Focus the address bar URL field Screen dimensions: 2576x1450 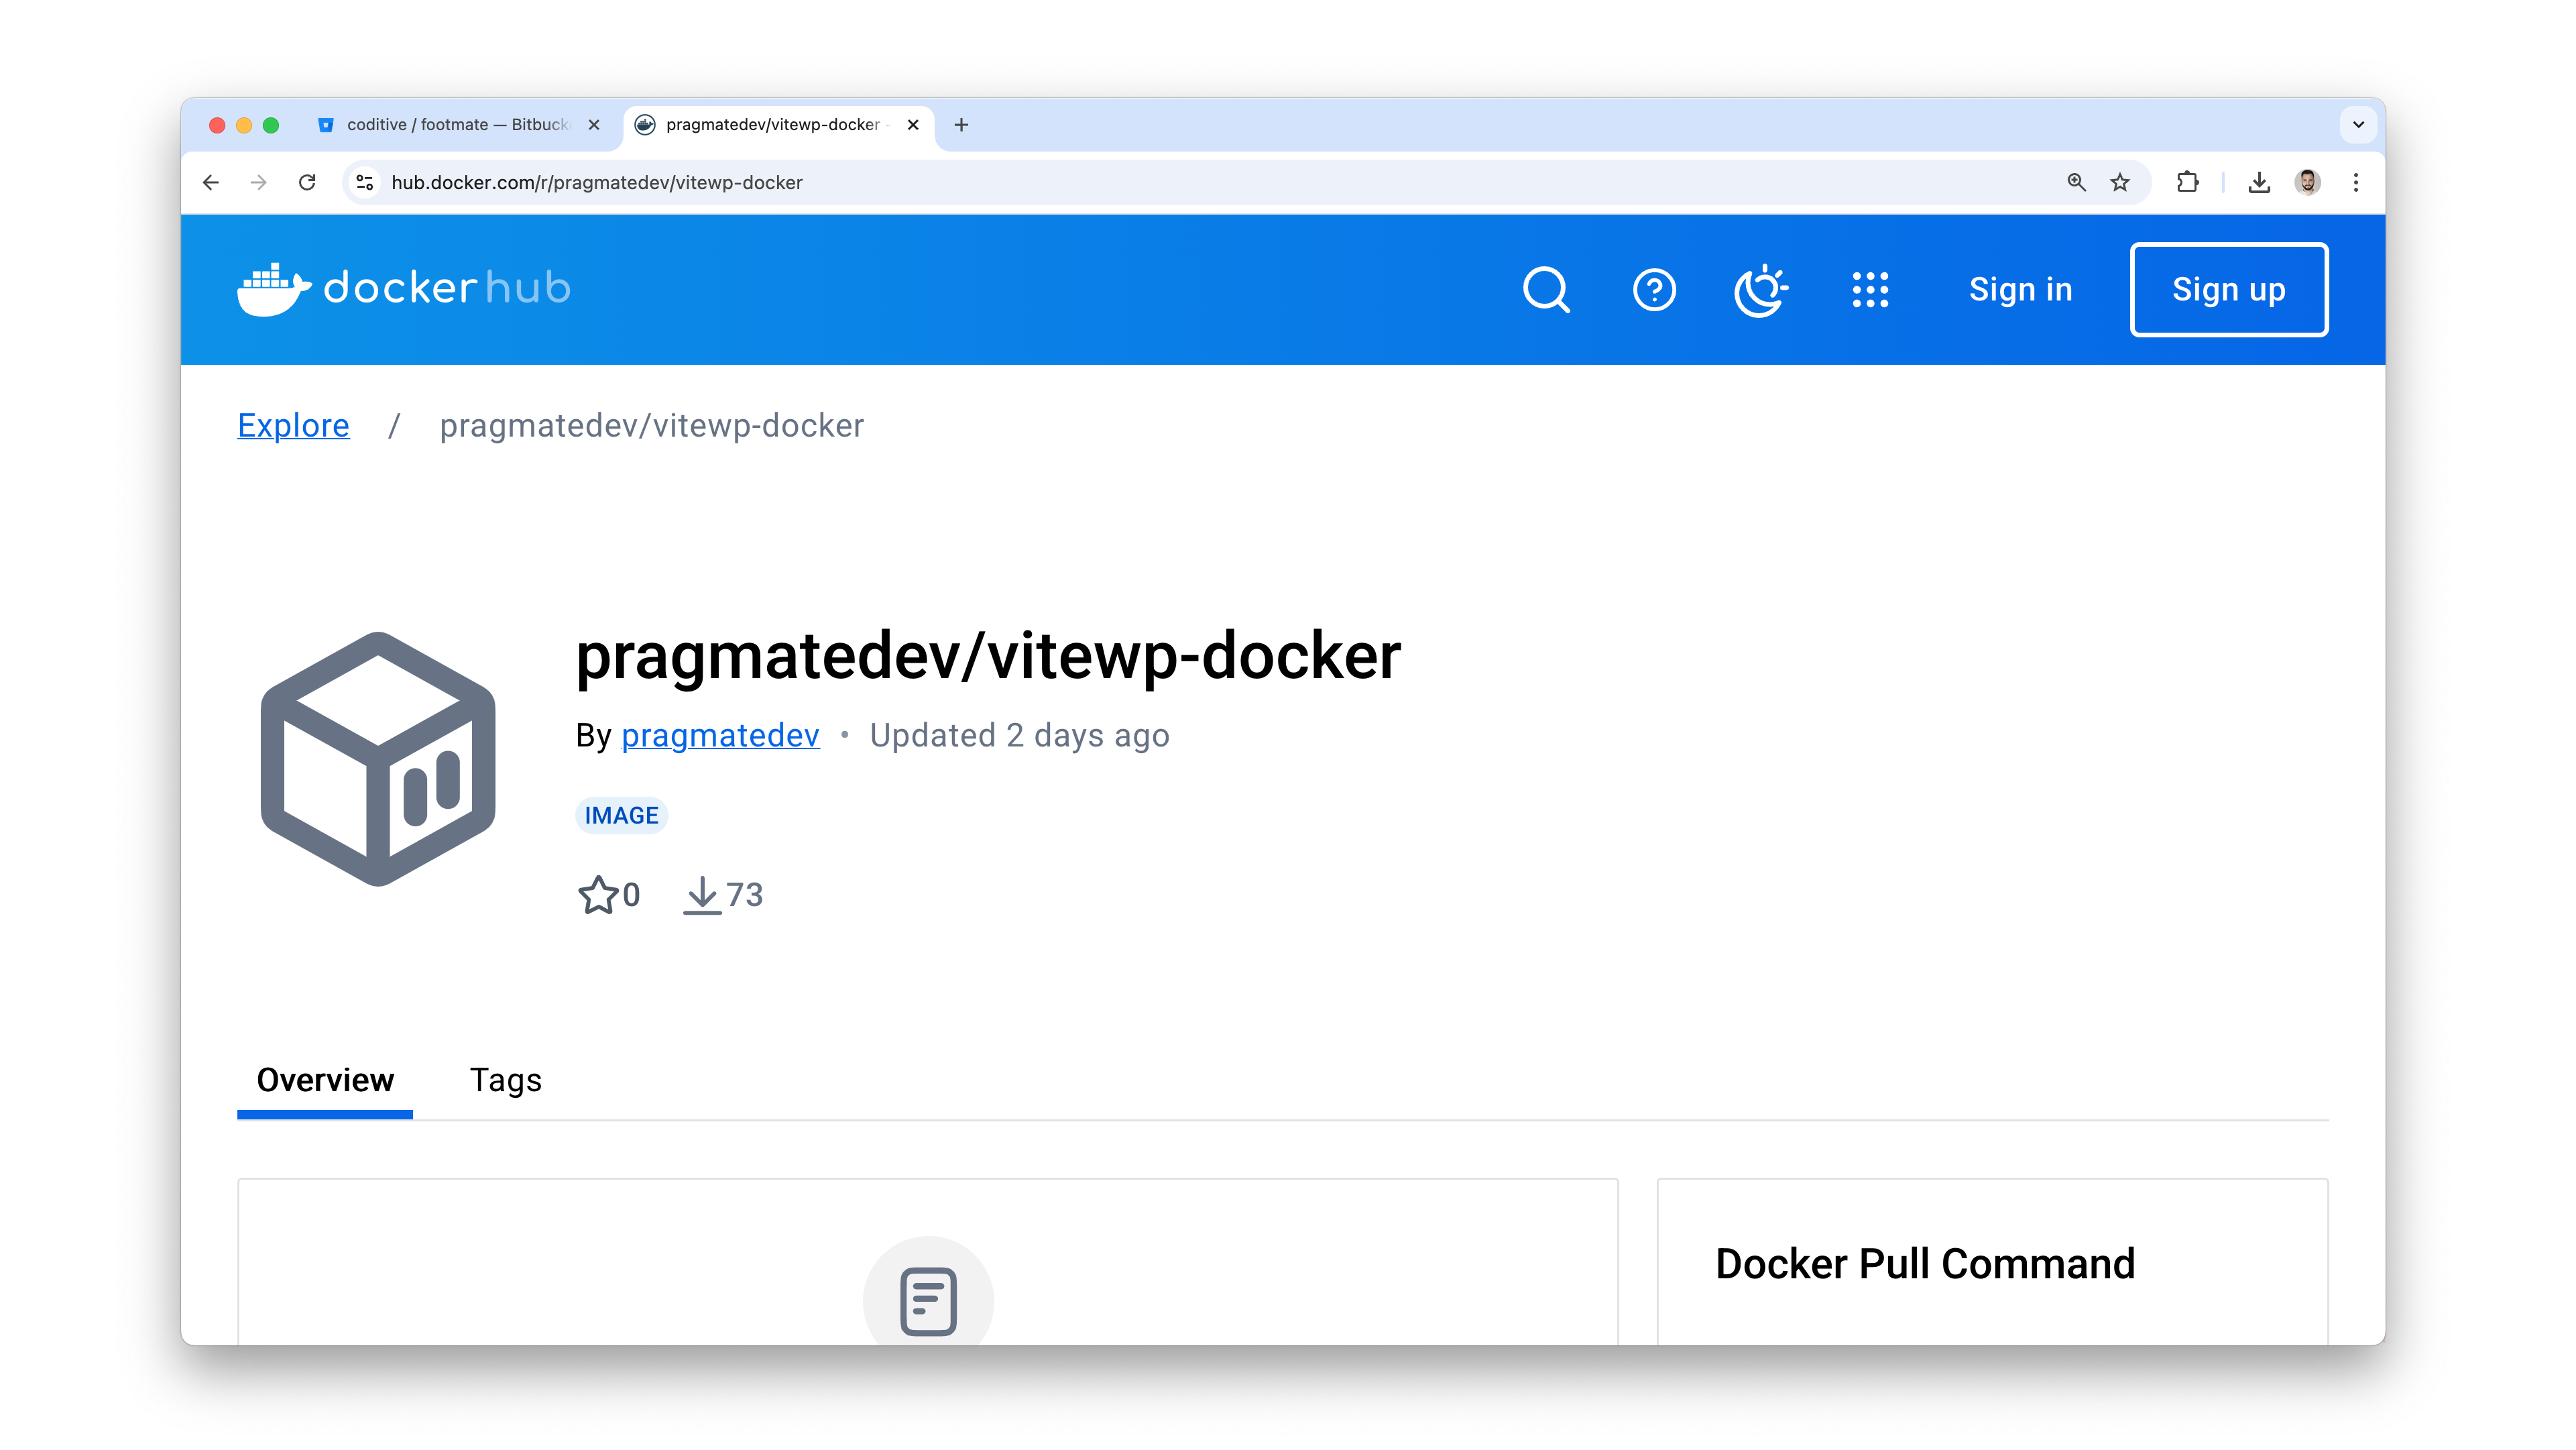[1200, 182]
